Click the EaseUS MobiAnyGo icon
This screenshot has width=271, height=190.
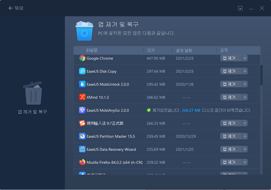click(x=82, y=110)
